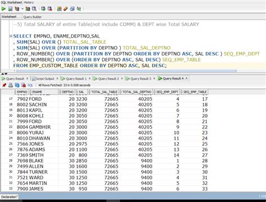Collapse the SELECT statement in the code gutter
Image resolution: width=266 pixels, height=202 pixels.
coord(11,36)
